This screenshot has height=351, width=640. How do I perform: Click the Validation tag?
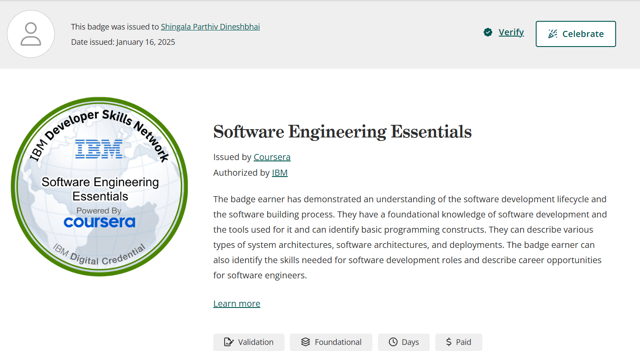(x=249, y=342)
